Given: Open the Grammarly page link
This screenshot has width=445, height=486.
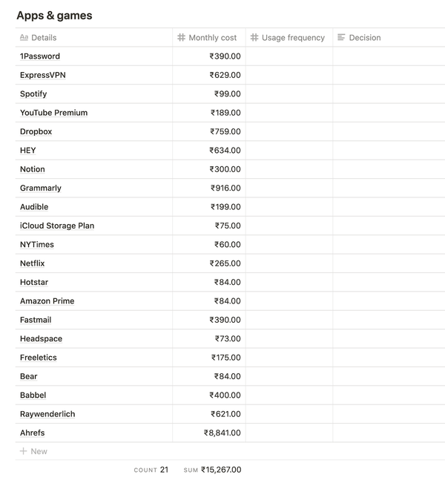Looking at the screenshot, I should tap(41, 188).
